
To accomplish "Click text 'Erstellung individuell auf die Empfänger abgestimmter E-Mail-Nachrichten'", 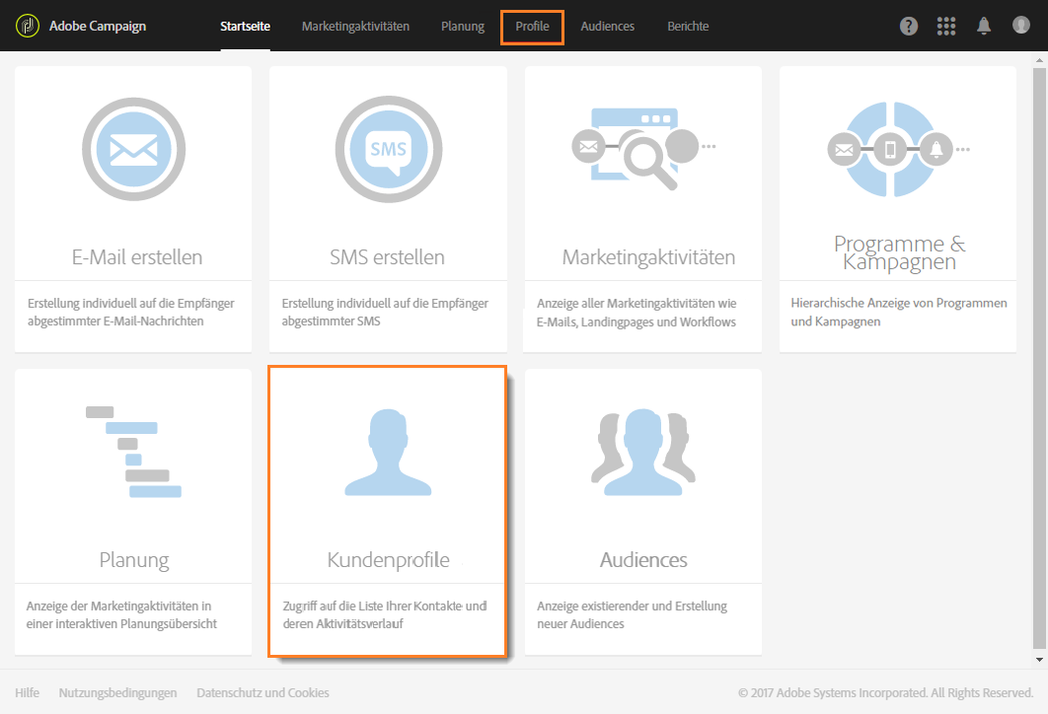I will tap(131, 312).
